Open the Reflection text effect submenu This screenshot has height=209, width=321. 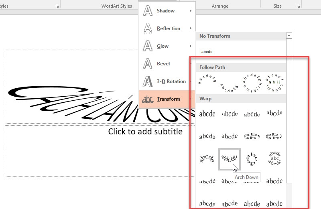(167, 28)
